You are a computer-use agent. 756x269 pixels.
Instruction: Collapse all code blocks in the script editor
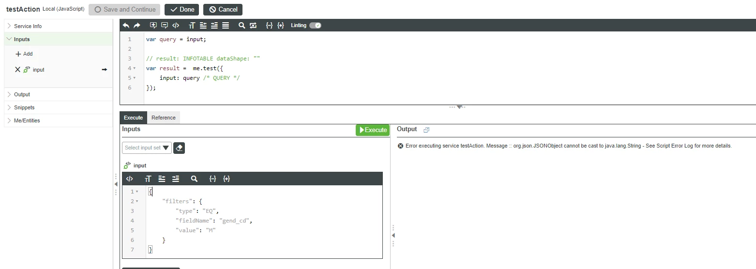point(270,26)
